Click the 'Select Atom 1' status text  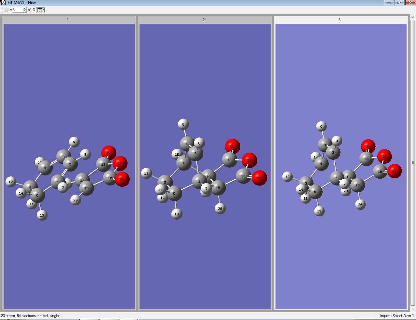tap(403, 316)
